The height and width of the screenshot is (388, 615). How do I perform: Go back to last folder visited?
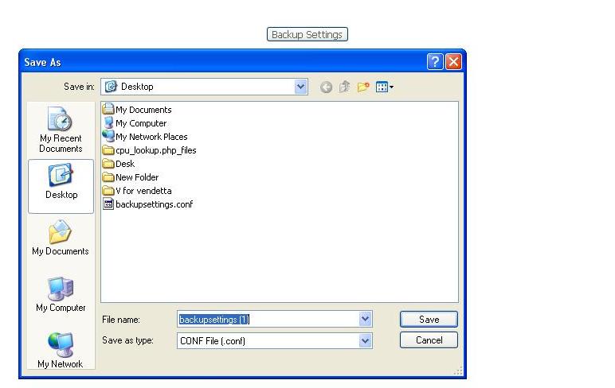pyautogui.click(x=326, y=87)
